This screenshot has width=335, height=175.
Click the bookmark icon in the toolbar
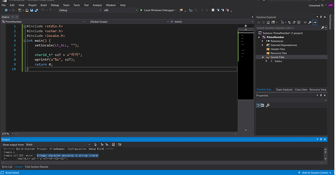coord(213,10)
